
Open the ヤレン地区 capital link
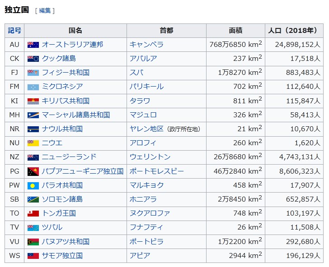(x=146, y=129)
